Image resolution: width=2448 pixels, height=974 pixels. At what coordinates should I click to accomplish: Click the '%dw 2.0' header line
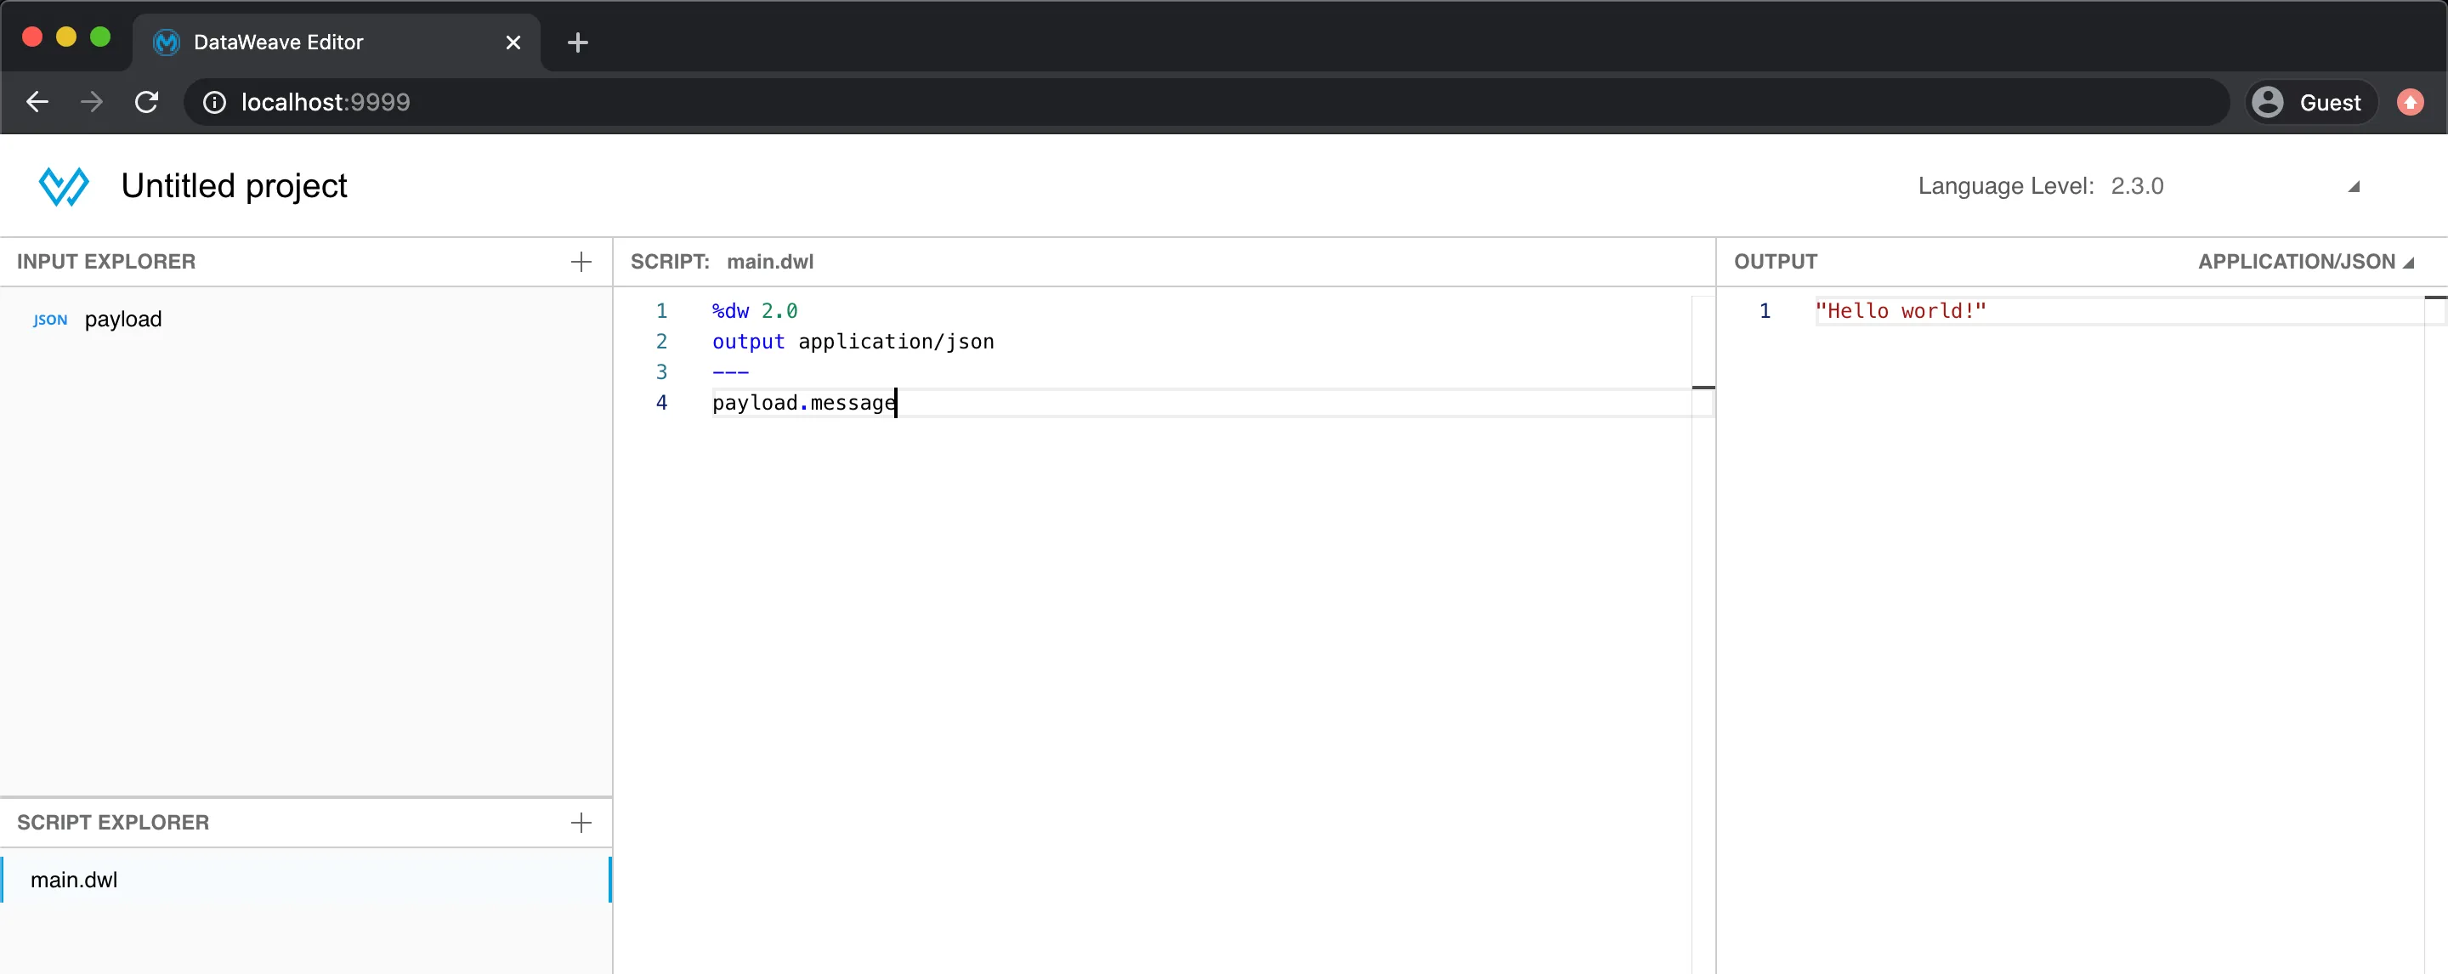755,312
